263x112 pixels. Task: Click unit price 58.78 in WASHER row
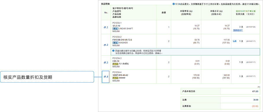[x=197, y=40]
